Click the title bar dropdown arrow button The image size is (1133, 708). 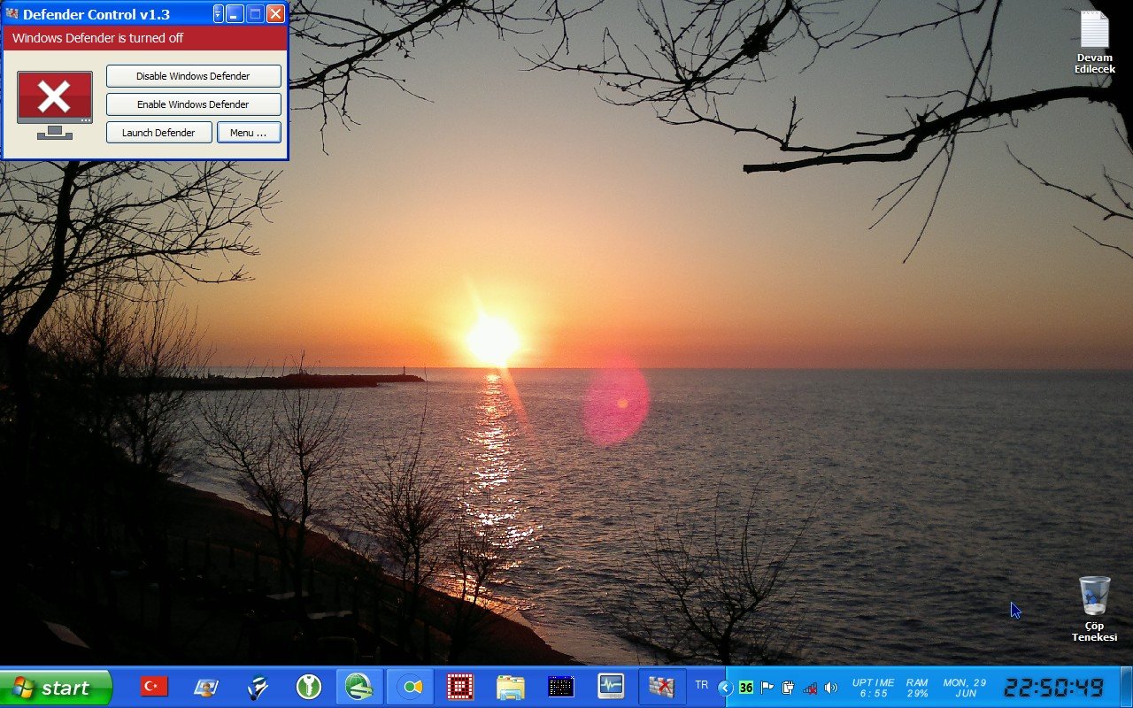219,14
